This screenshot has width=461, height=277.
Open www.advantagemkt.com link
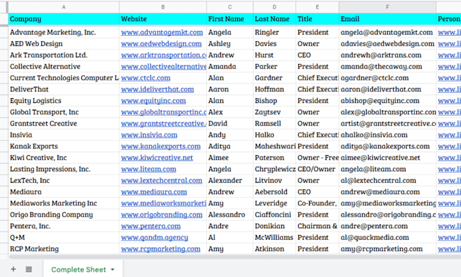[162, 33]
